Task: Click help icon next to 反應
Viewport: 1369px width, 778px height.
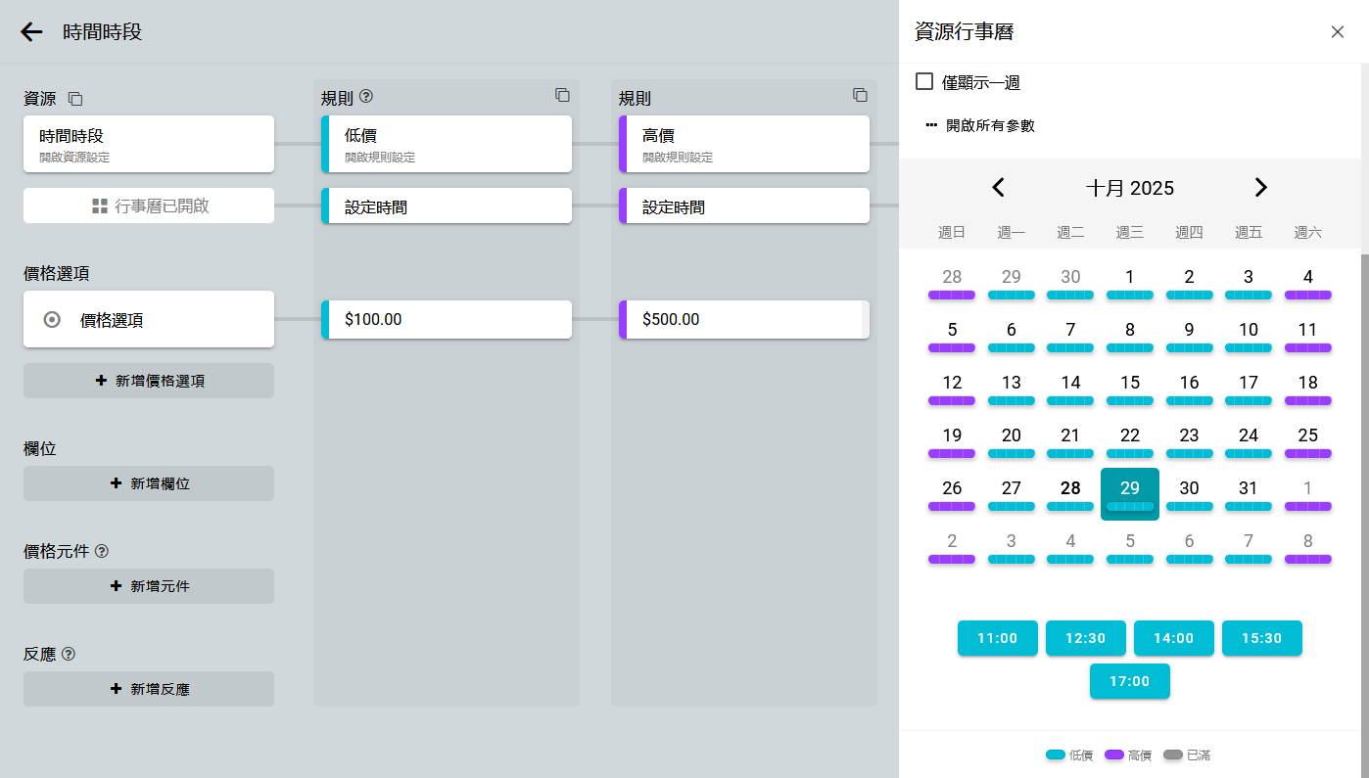Action: [69, 654]
